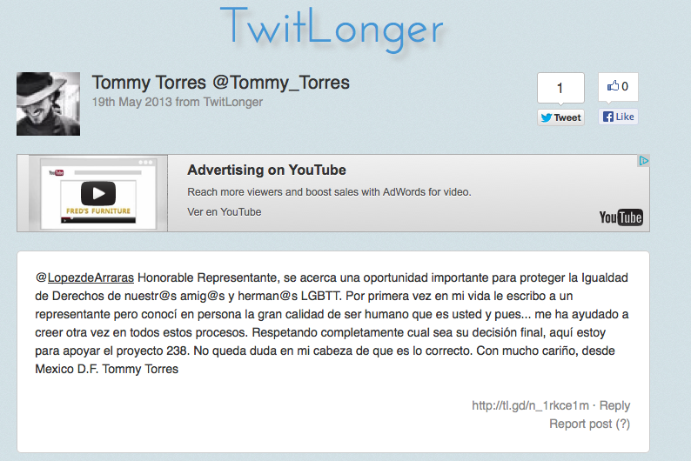
Task: Open the 'Advertising on YouTube' ad headline
Action: (266, 170)
